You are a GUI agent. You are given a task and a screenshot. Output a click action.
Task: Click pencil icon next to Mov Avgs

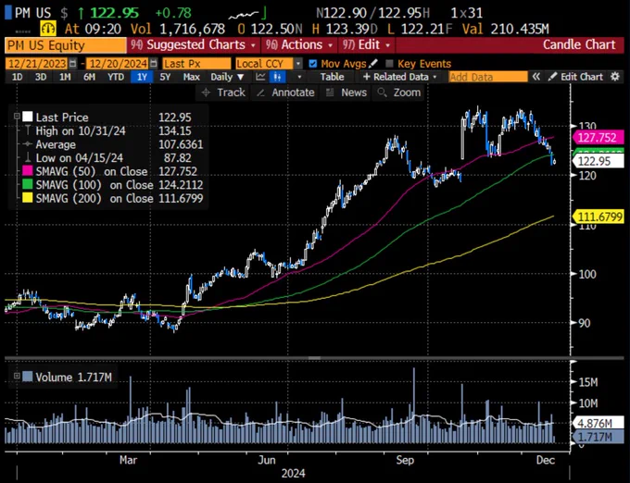pos(373,64)
